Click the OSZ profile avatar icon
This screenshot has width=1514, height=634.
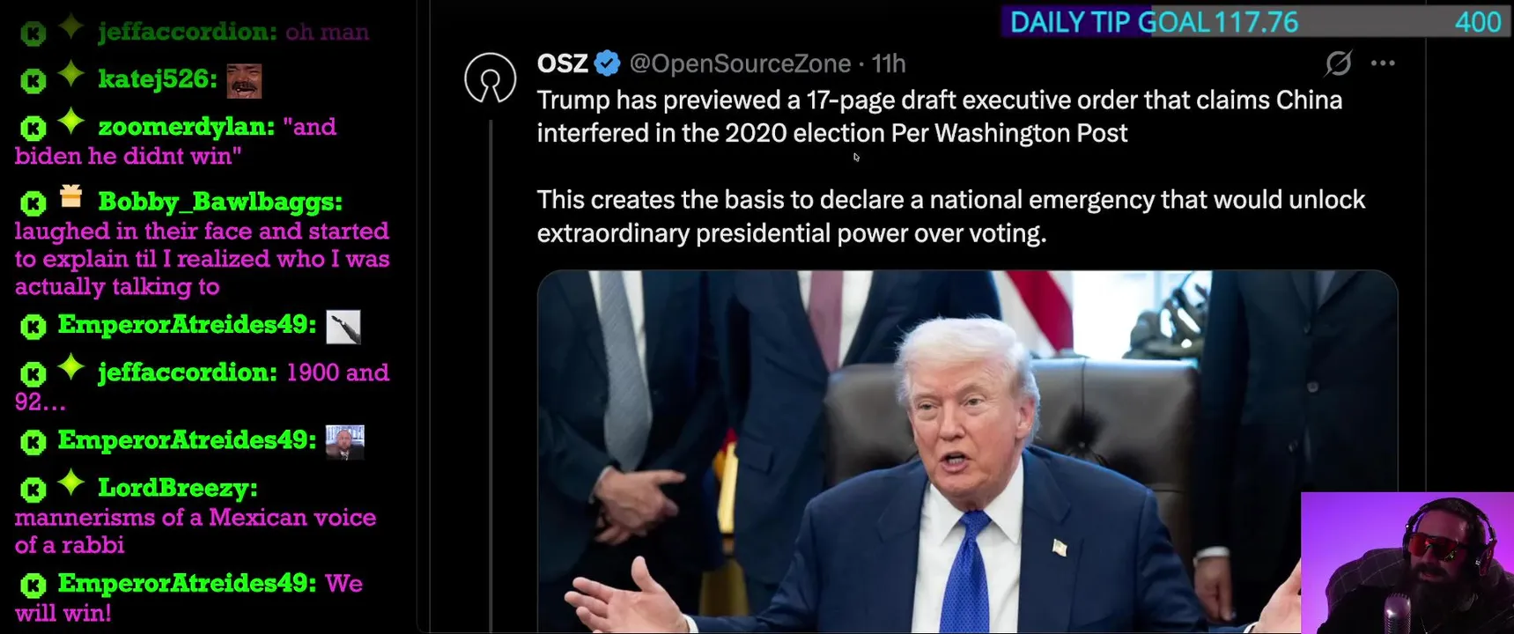click(x=490, y=79)
